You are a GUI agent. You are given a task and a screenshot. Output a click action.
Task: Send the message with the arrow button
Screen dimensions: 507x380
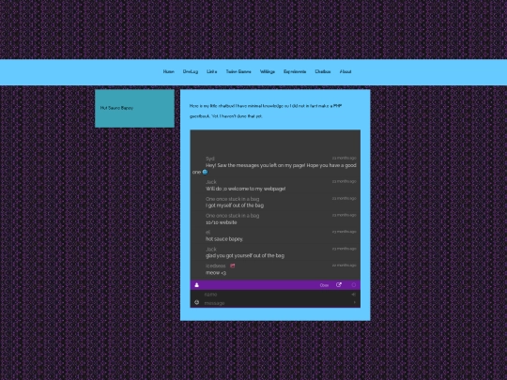pos(354,303)
